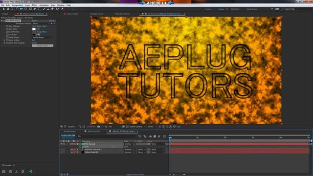This screenshot has height=176, width=313.
Task: Click Reset link for Gradient Ramp
Action: (35, 21)
